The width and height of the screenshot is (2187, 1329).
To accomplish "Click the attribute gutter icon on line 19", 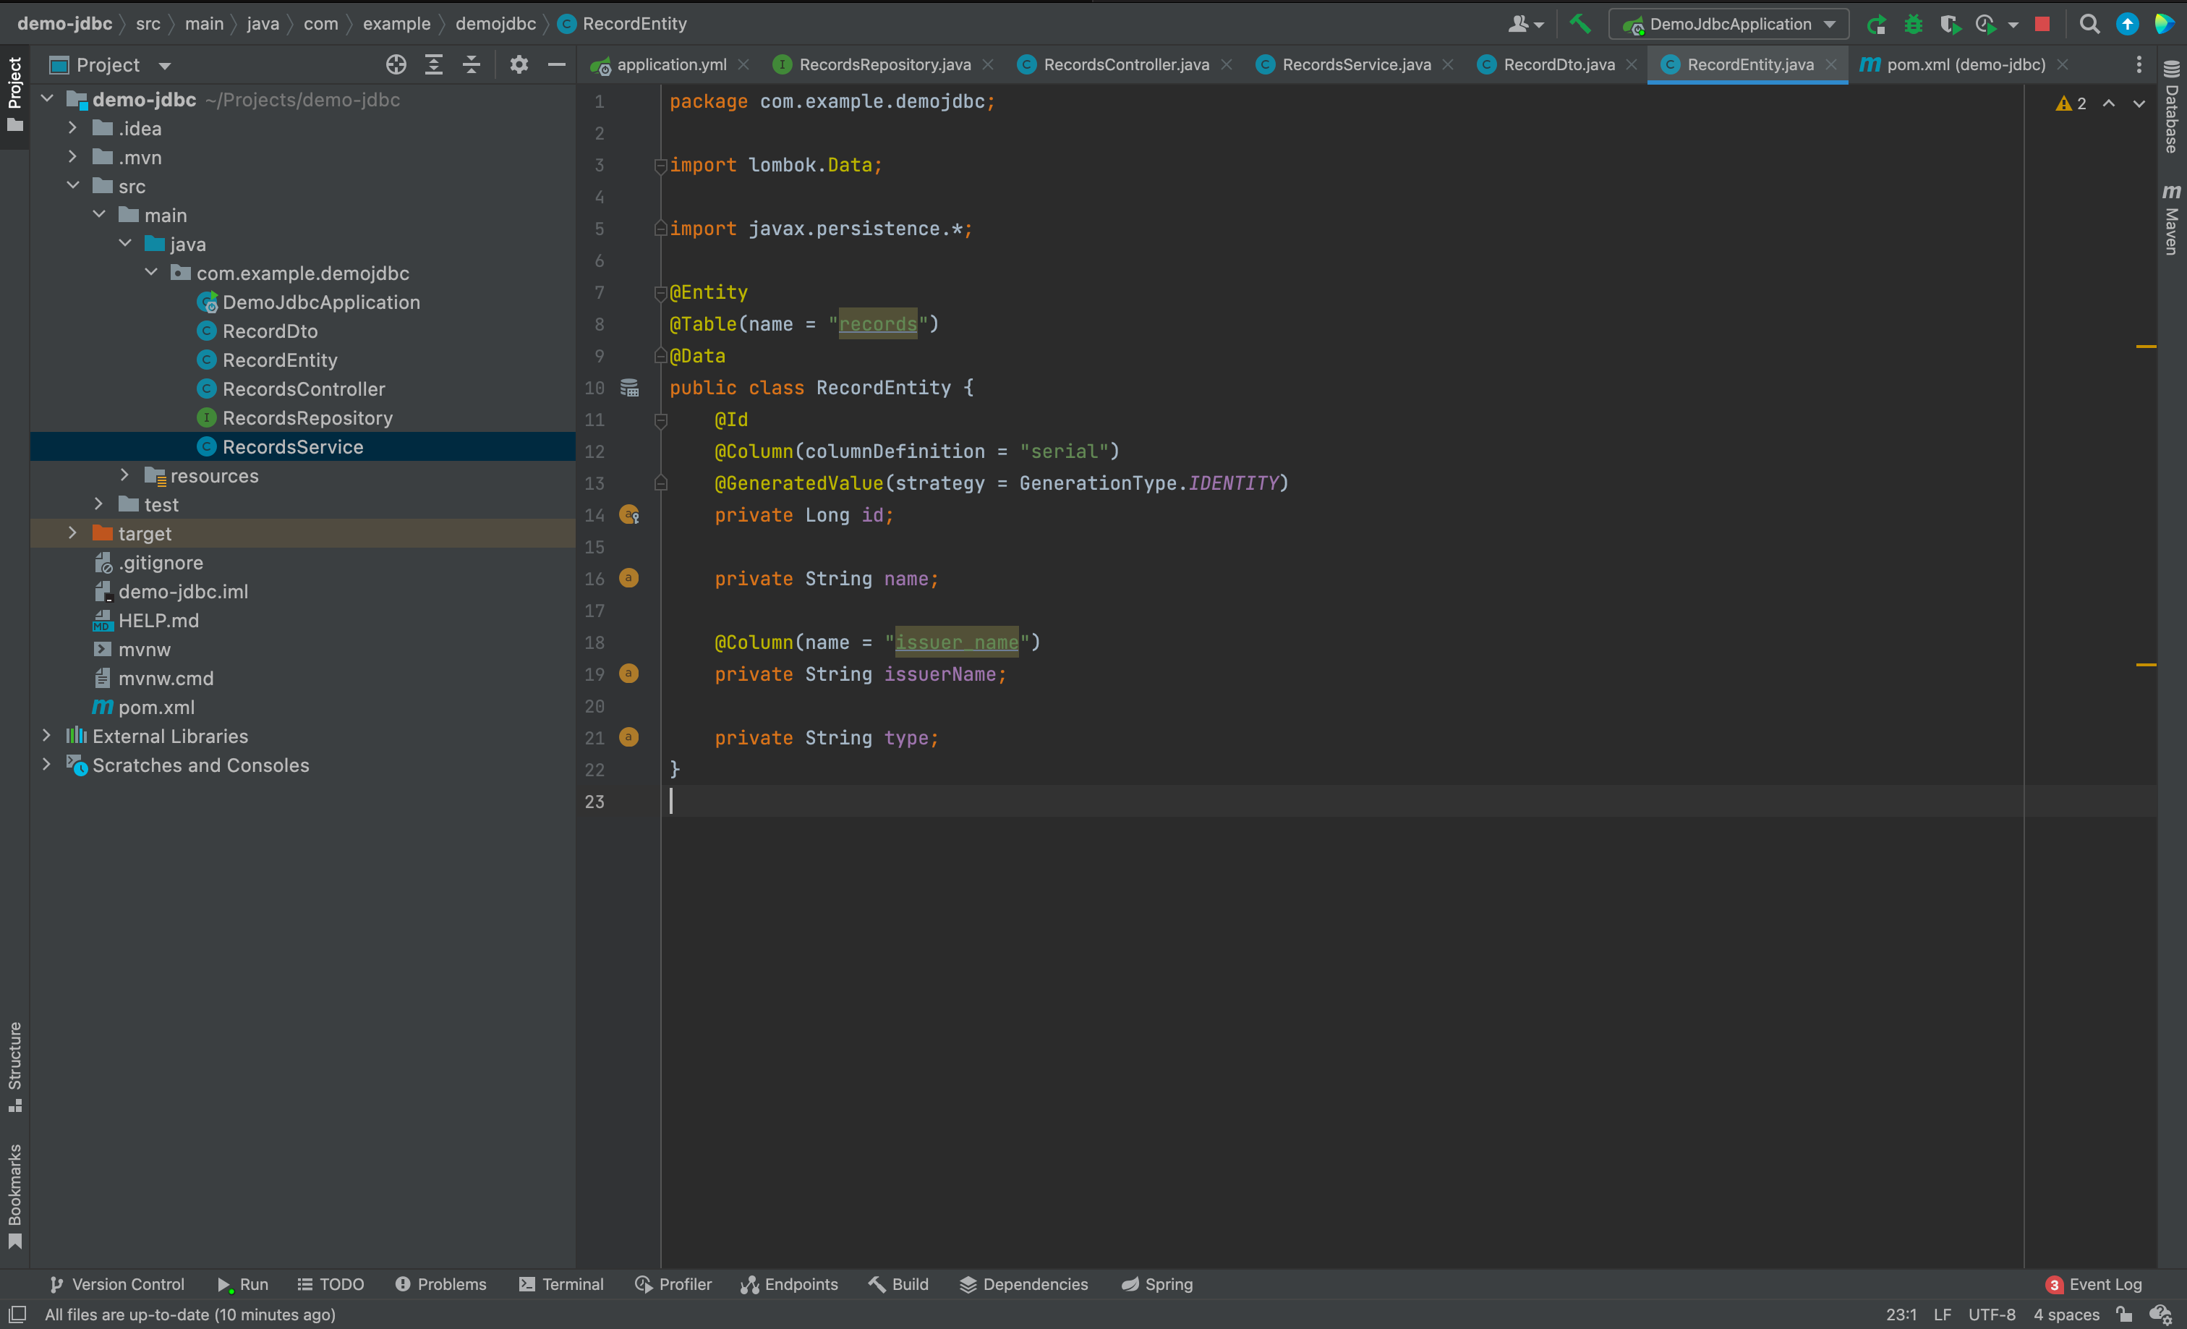I will pyautogui.click(x=628, y=674).
